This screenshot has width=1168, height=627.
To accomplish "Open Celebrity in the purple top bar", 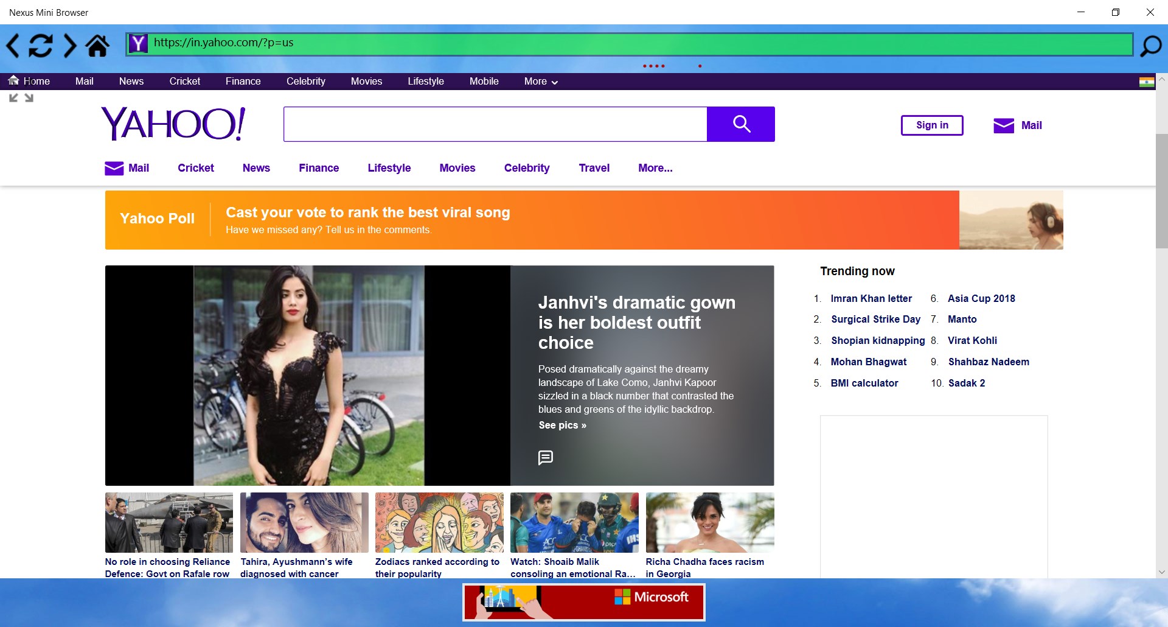I will pos(306,82).
